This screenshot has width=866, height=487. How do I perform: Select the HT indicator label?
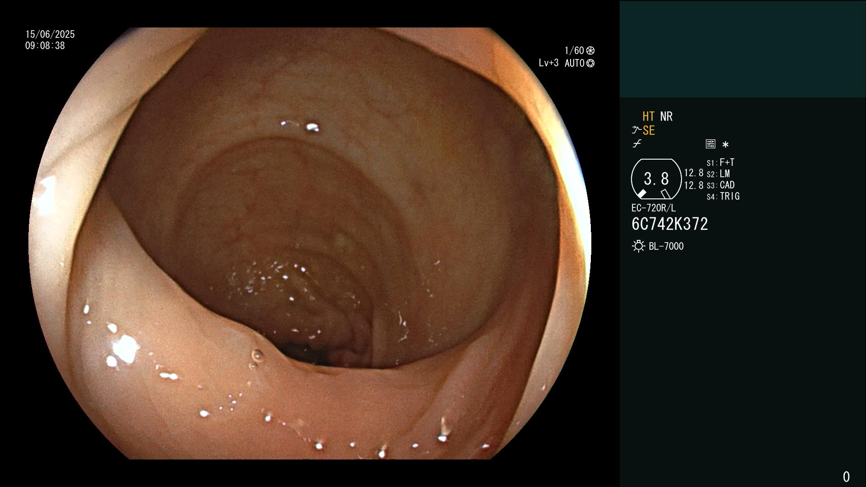pyautogui.click(x=648, y=116)
